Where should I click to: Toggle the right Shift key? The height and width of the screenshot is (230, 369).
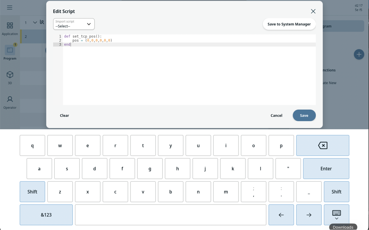click(336, 192)
